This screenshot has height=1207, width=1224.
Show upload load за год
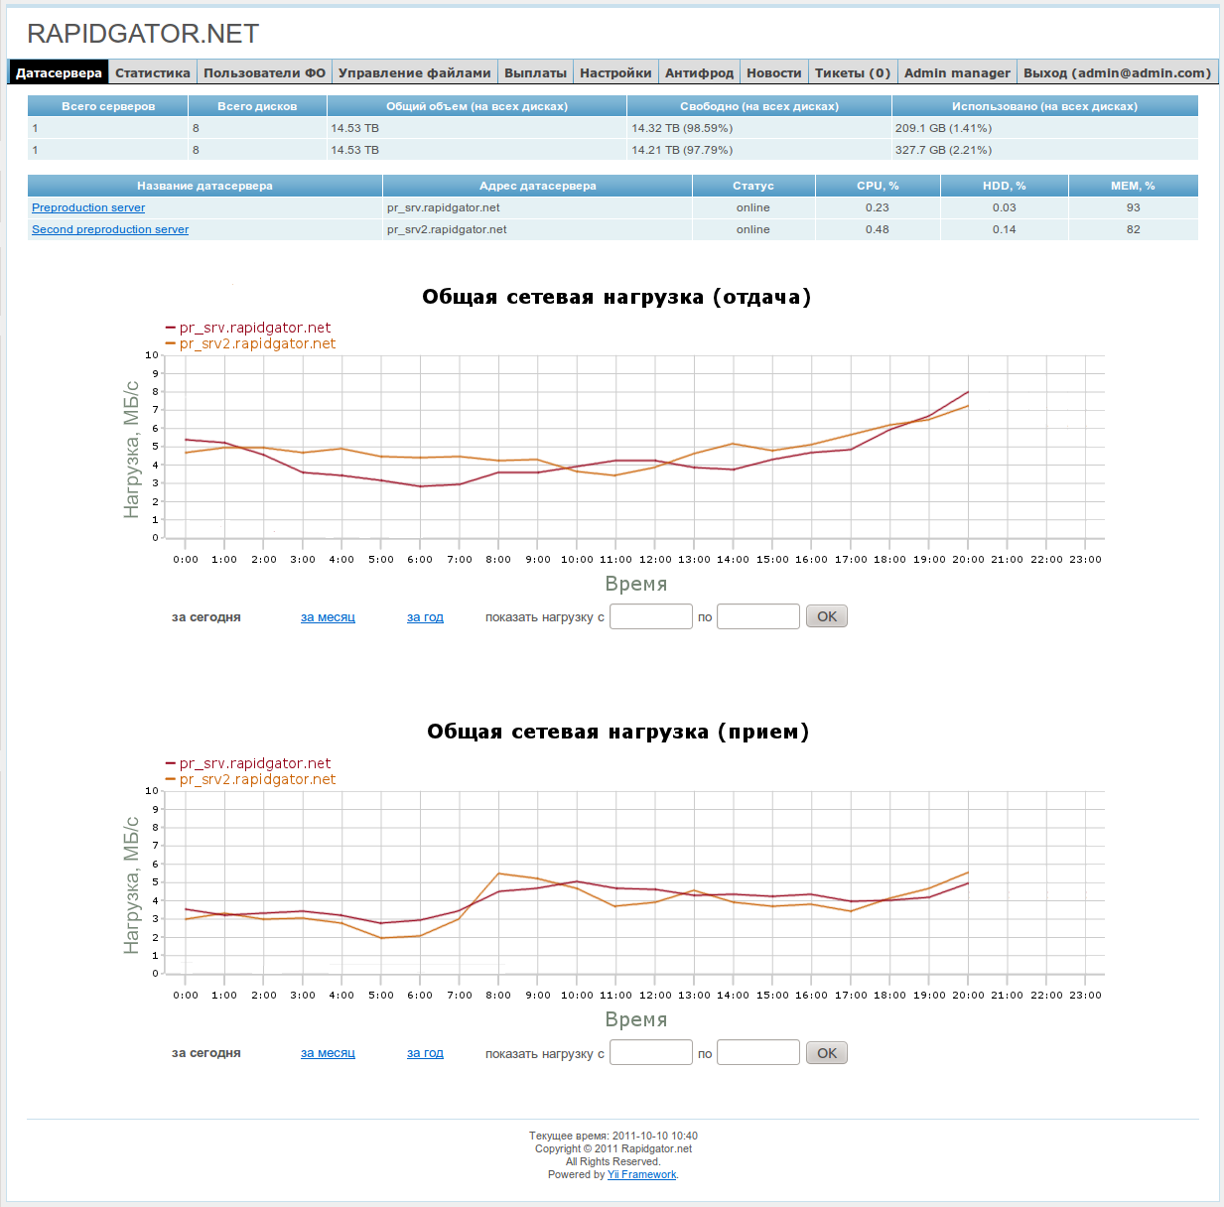(x=425, y=617)
